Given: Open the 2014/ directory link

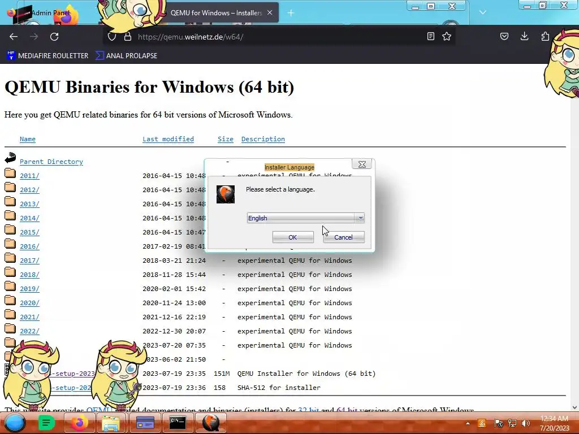Looking at the screenshot, I should (x=29, y=218).
